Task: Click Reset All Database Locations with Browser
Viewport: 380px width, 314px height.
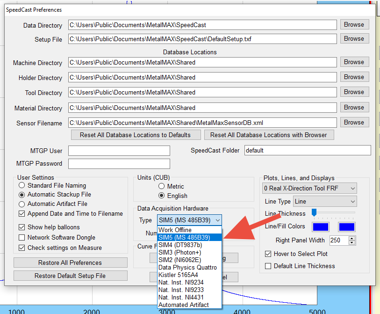Action: click(x=269, y=135)
